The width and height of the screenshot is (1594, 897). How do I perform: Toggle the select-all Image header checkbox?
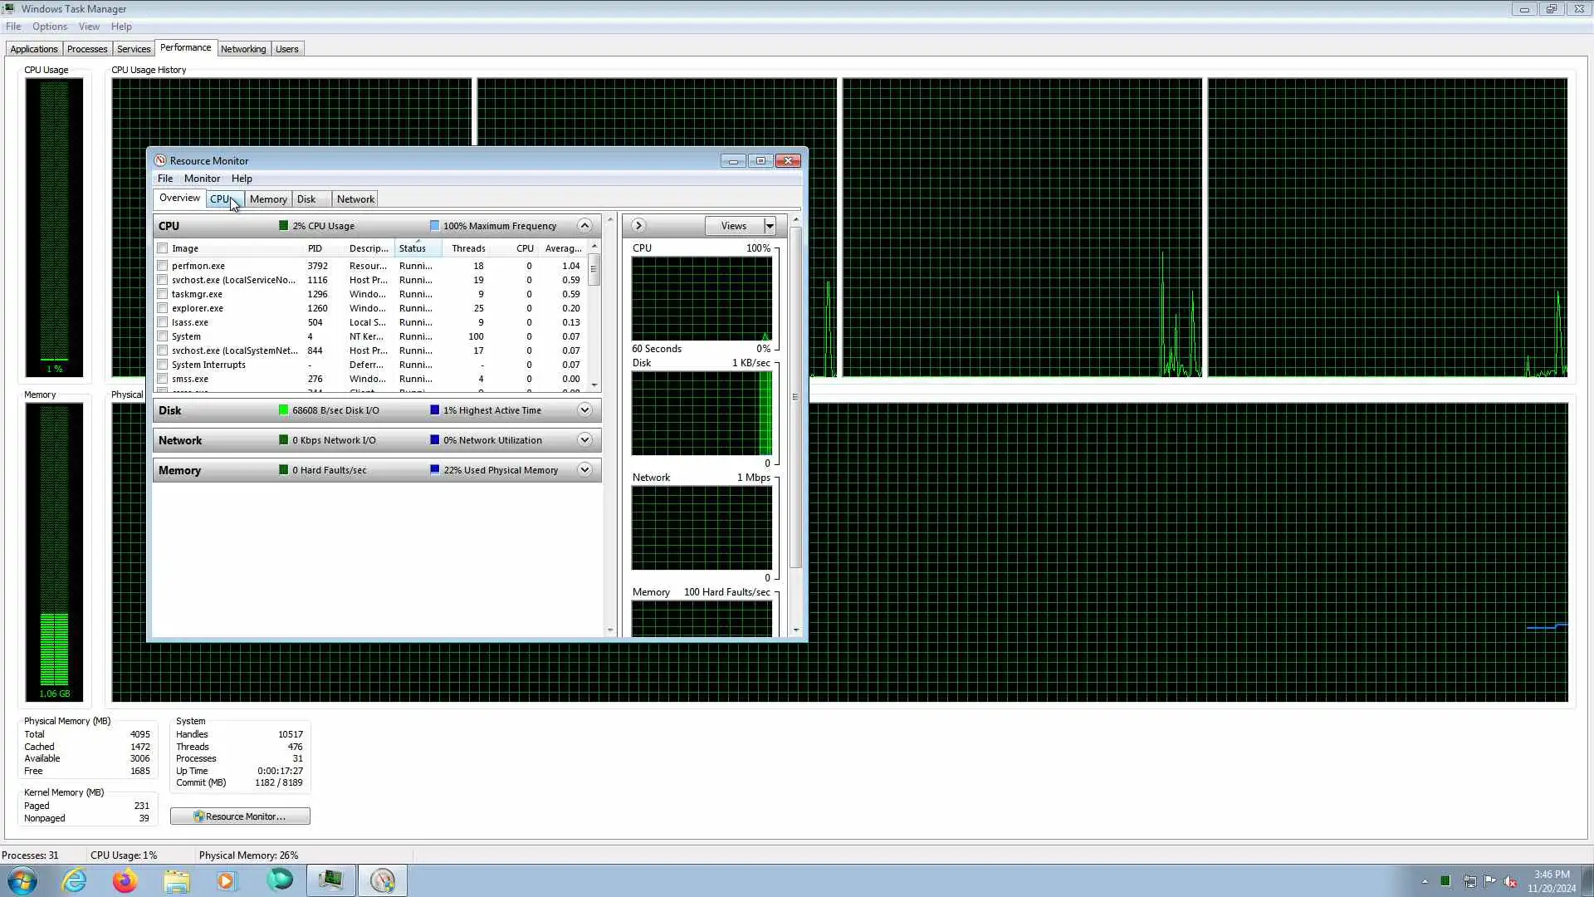pos(163,248)
